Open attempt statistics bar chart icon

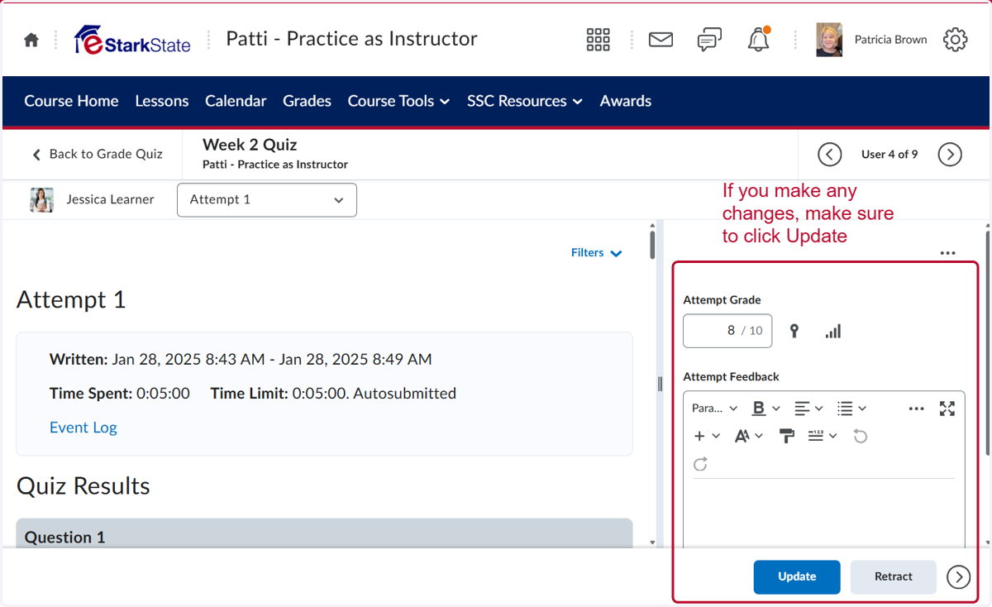click(832, 331)
